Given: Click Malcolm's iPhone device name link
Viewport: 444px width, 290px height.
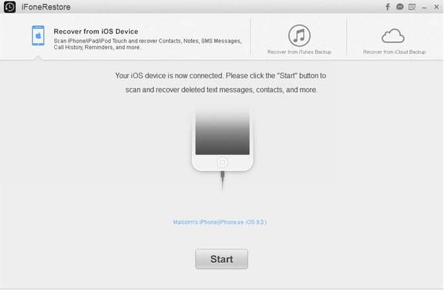Looking at the screenshot, I should (220, 222).
